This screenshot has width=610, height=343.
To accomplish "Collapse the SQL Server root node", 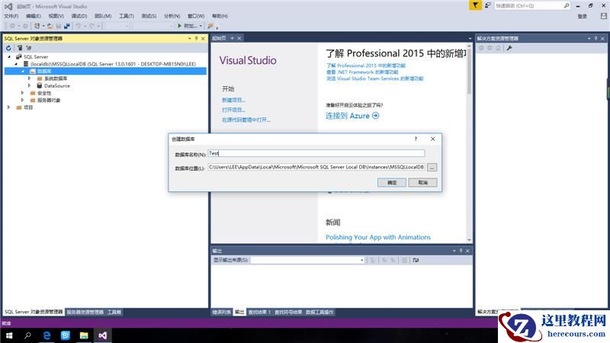I will [9, 56].
